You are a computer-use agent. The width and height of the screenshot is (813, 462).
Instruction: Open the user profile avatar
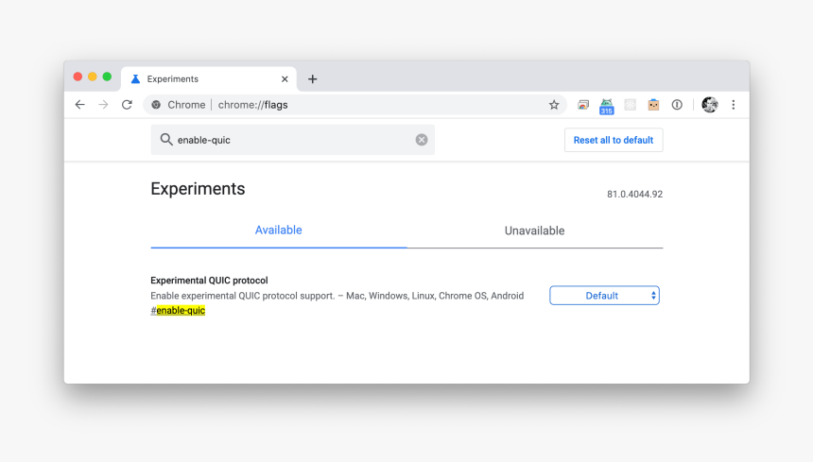[x=710, y=105]
